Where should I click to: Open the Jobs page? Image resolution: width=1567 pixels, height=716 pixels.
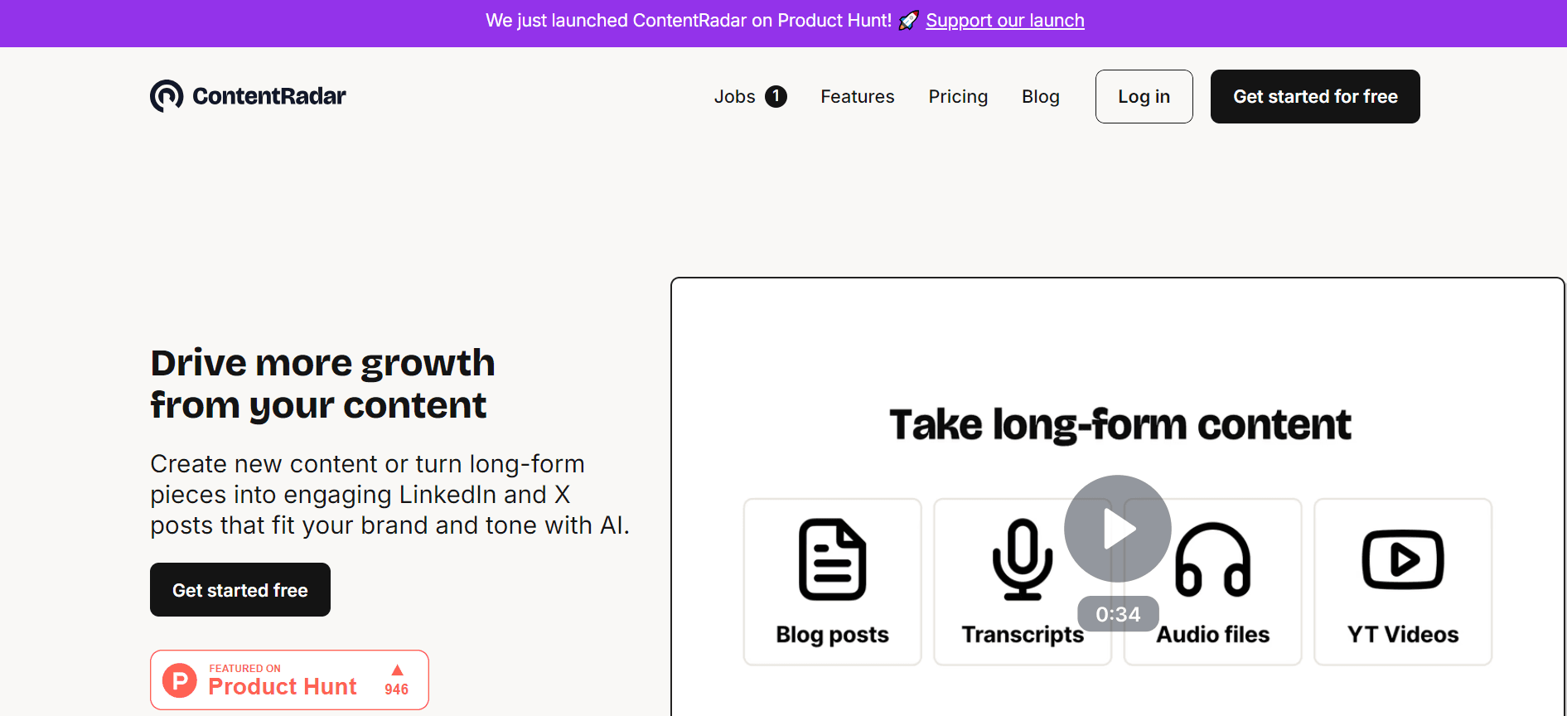pos(734,96)
